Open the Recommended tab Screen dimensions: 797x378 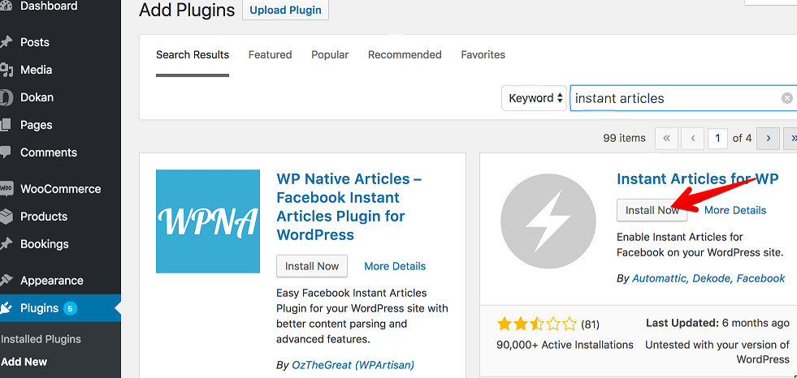coord(405,55)
